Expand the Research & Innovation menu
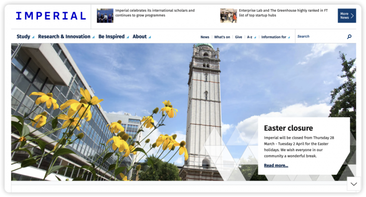The image size is (366, 197). [66, 37]
